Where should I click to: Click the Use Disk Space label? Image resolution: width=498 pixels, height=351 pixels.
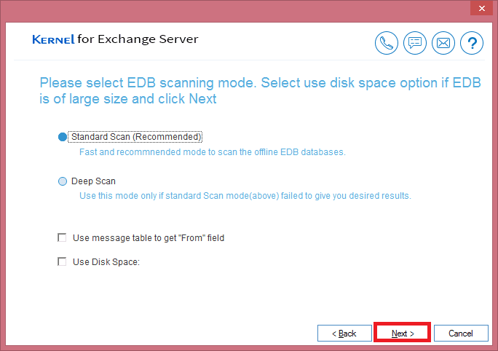[106, 262]
